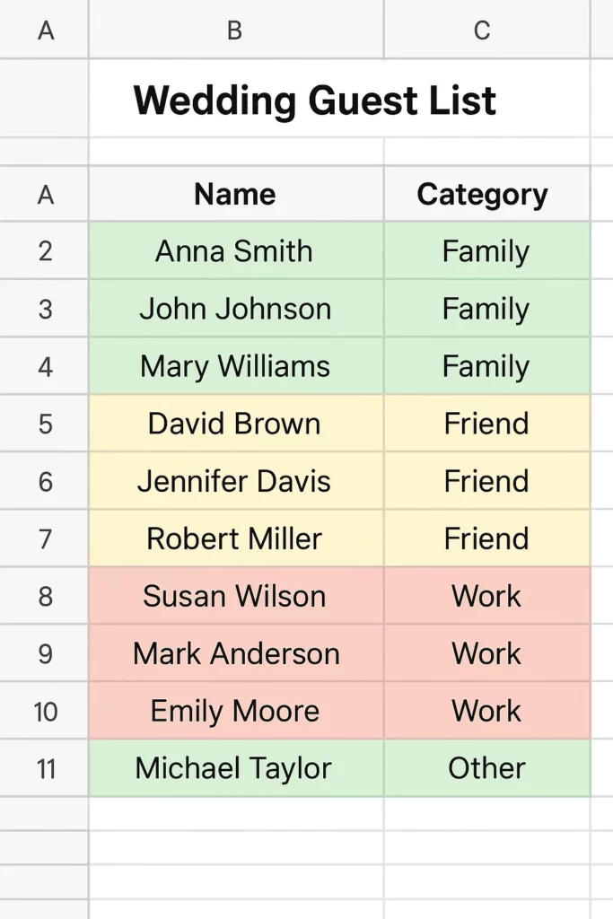The image size is (613, 919).
Task: Select column header B
Action: pos(234,30)
